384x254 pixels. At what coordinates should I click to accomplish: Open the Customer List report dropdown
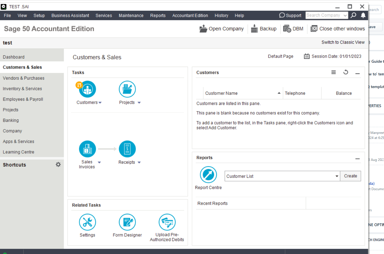[x=337, y=176]
